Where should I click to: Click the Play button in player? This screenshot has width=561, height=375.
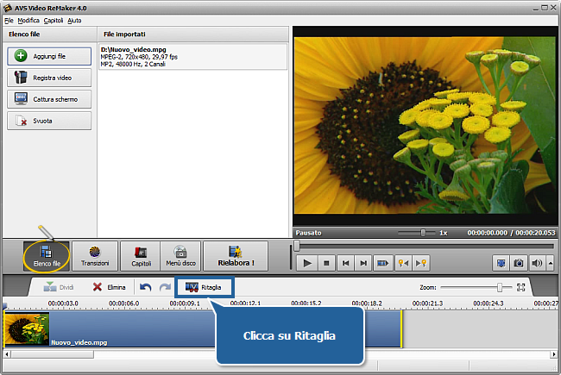pos(307,263)
